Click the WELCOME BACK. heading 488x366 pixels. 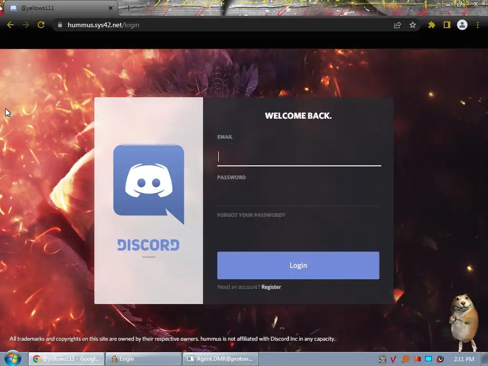click(298, 116)
